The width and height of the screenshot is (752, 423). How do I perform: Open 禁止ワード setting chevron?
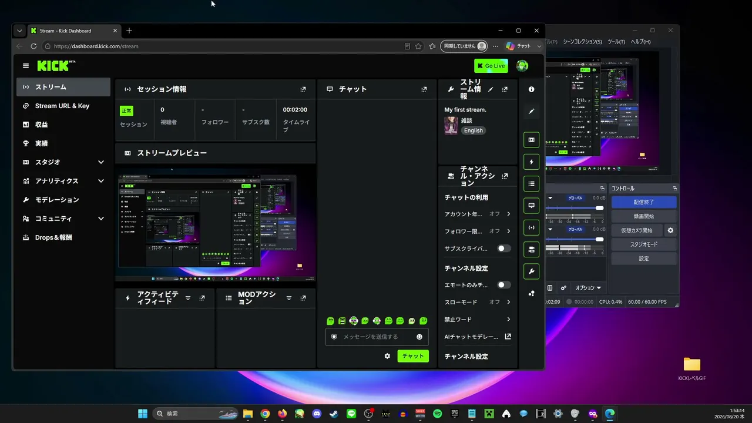[508, 320]
